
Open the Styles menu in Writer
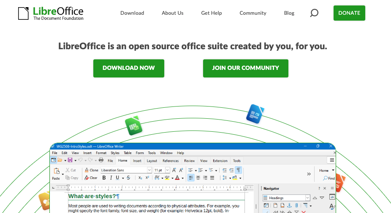click(115, 153)
